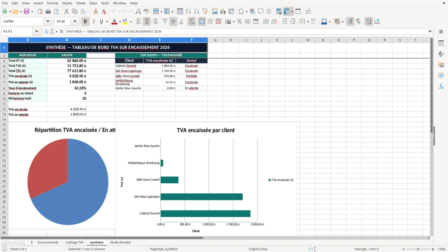The height and width of the screenshot is (252, 448).
Task: Open the Sheet menu
Action: (x=81, y=3)
